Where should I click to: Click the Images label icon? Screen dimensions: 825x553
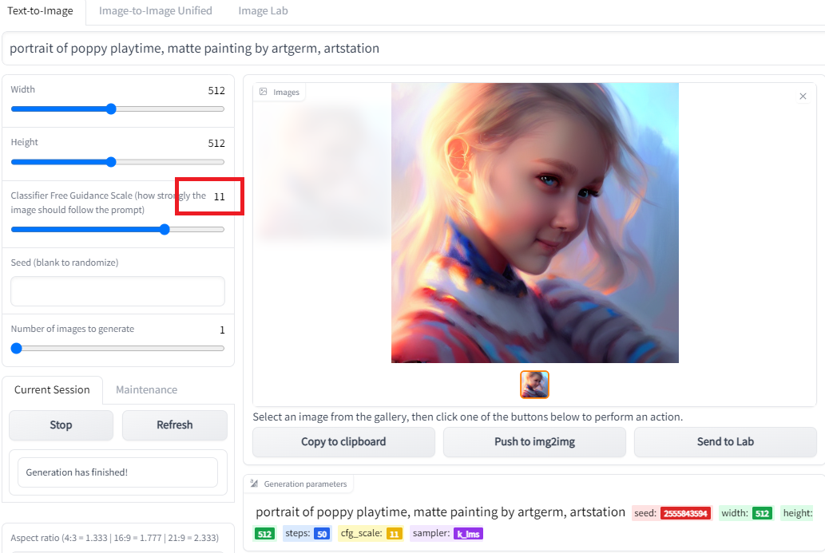tap(263, 92)
